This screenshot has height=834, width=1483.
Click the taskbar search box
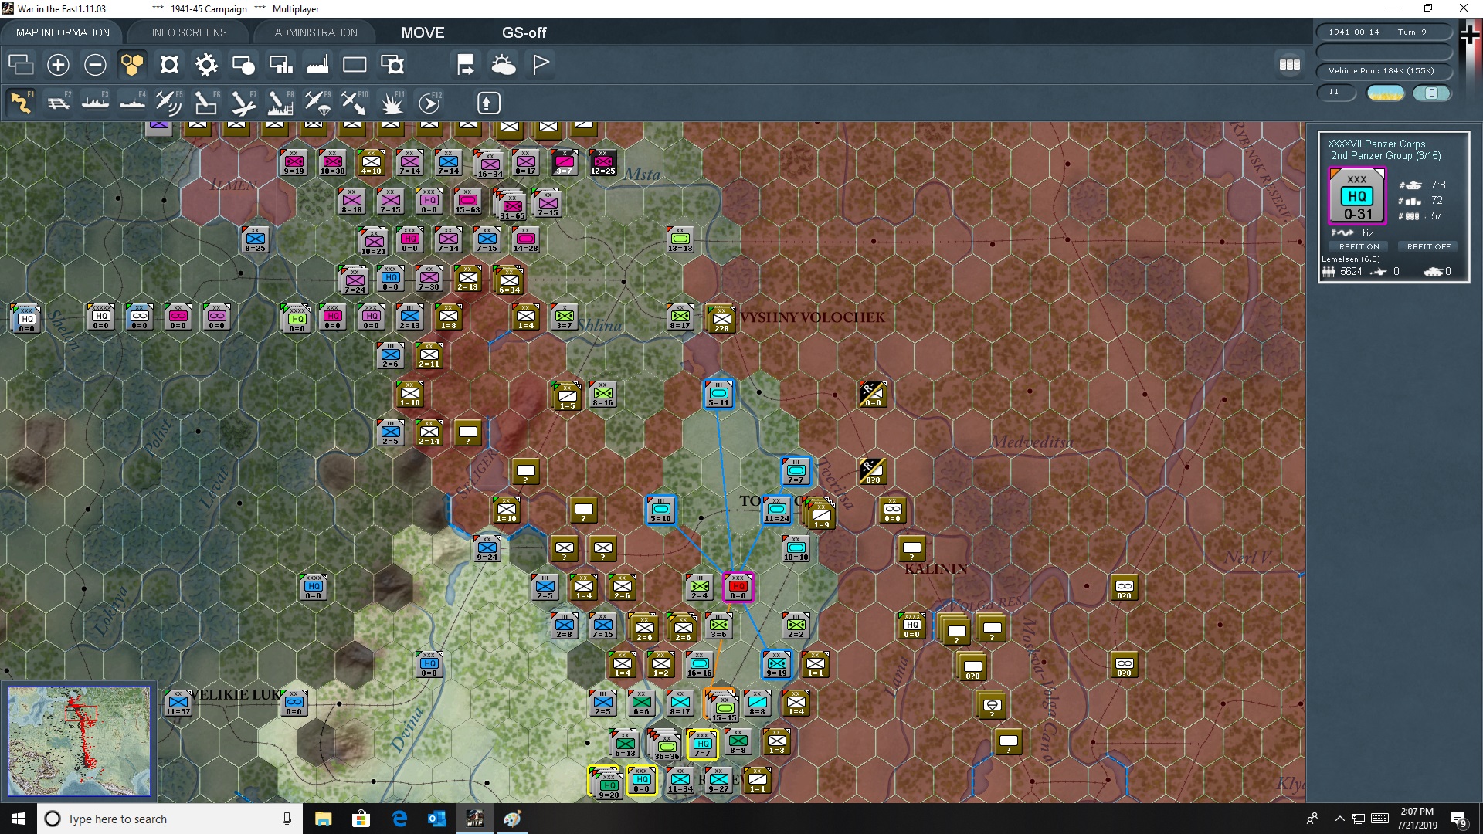pos(170,819)
